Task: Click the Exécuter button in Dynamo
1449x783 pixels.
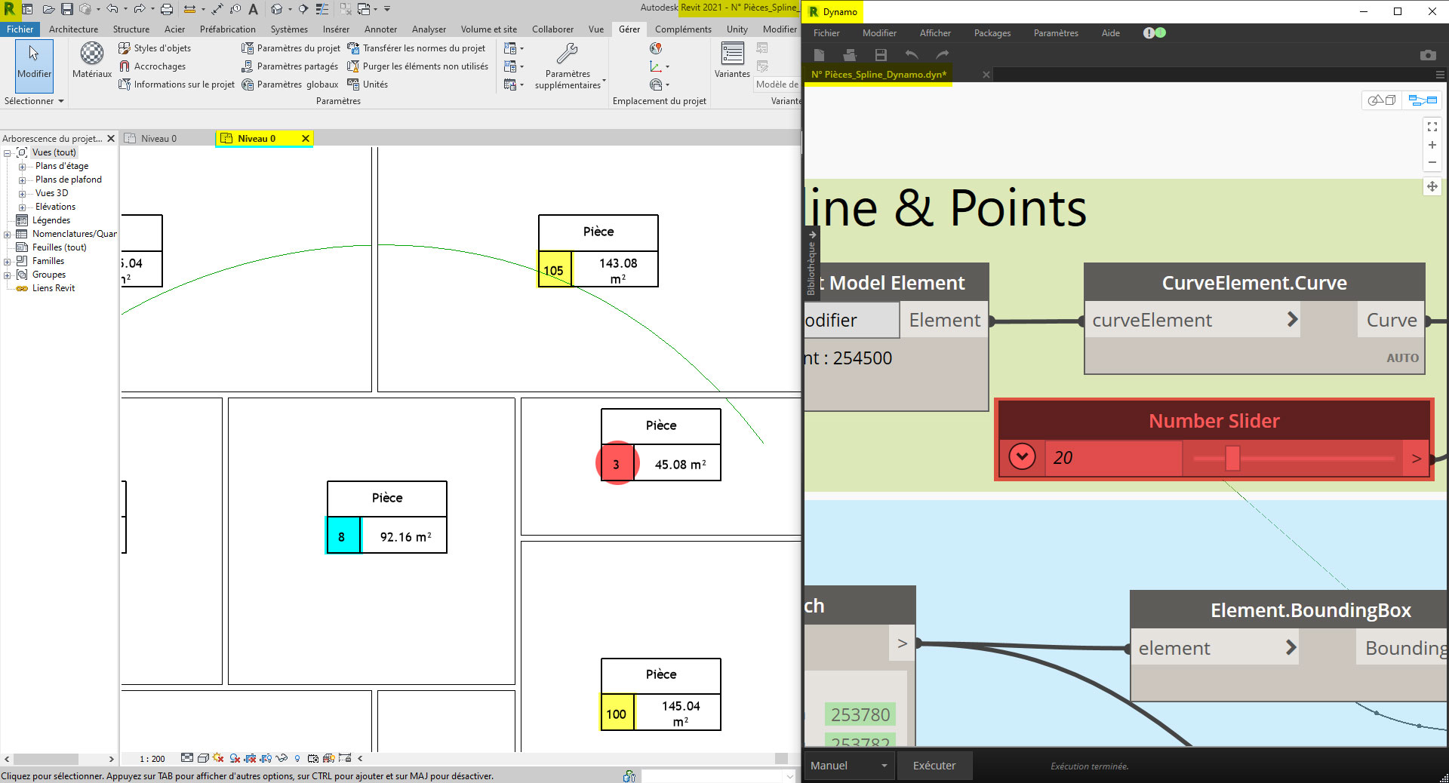Action: coord(934,766)
